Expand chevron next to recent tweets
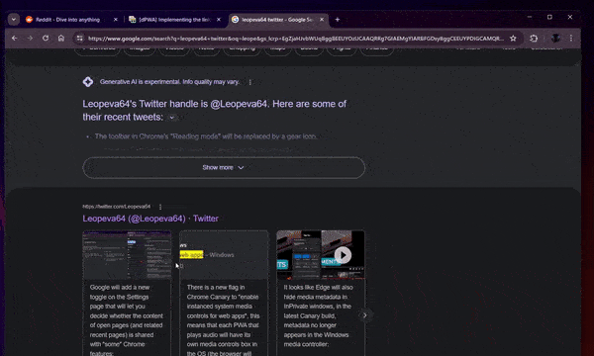Screen dimensions: 594x356 point(172,118)
